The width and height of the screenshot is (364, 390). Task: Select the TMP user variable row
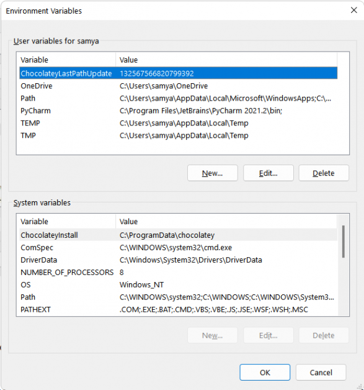[x=178, y=135]
